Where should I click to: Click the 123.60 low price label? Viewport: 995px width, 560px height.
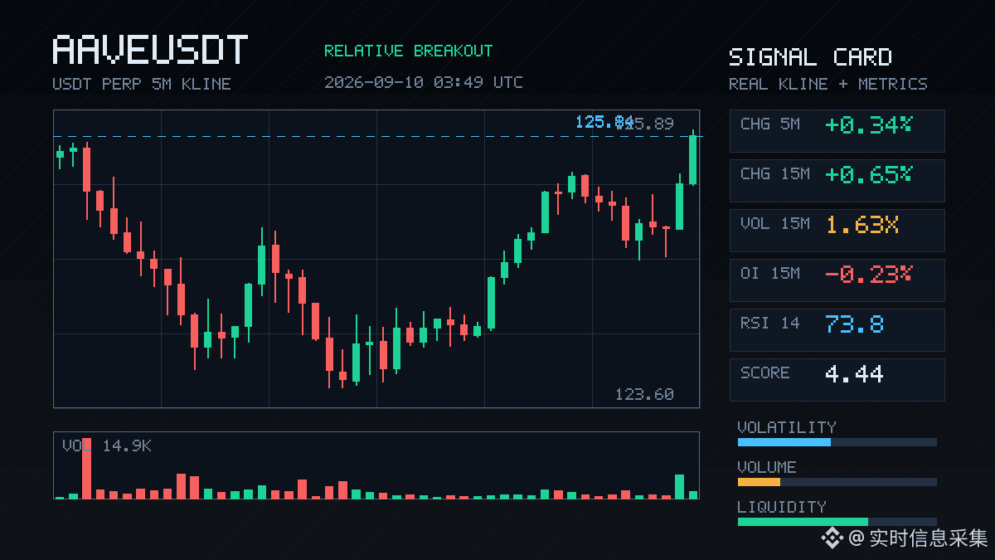tap(644, 394)
